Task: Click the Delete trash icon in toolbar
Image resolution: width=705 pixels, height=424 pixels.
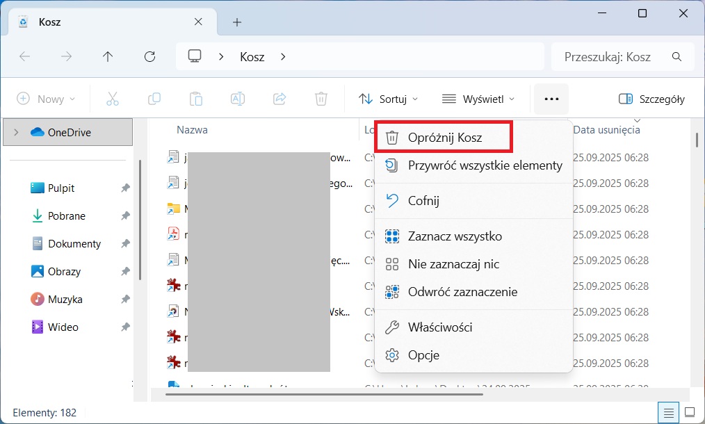Action: (x=321, y=99)
